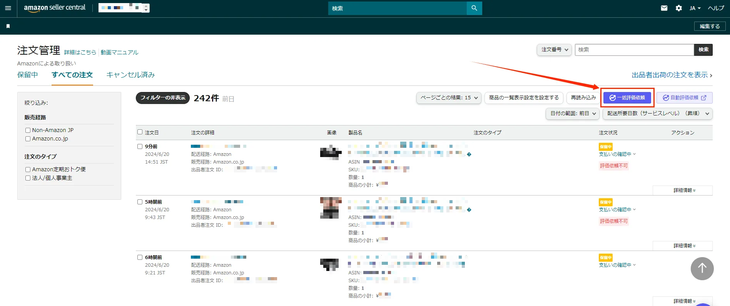Click 商品の一覧表示設定を設定する button
The image size is (730, 306).
click(524, 98)
